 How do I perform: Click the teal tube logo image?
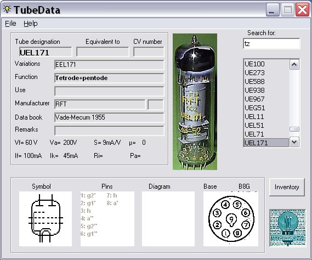click(287, 228)
